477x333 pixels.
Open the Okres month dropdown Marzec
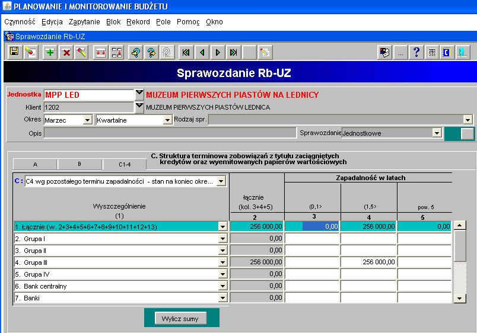click(x=88, y=120)
